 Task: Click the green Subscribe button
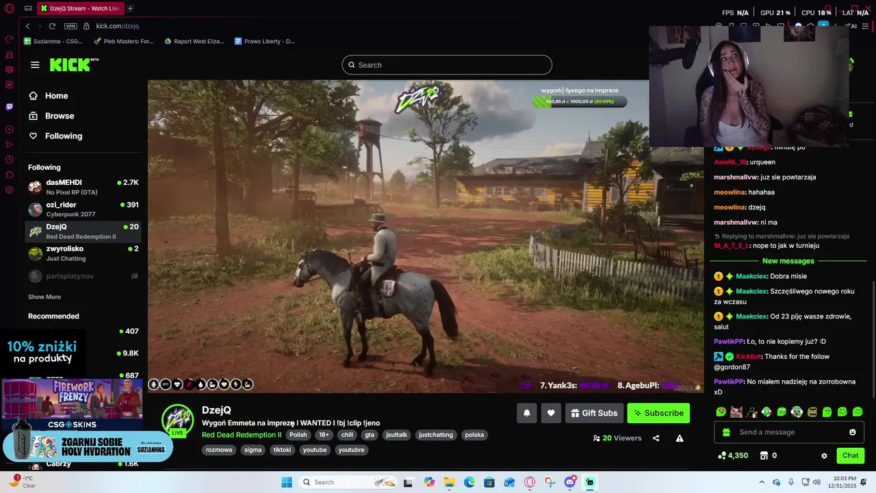pyautogui.click(x=658, y=413)
